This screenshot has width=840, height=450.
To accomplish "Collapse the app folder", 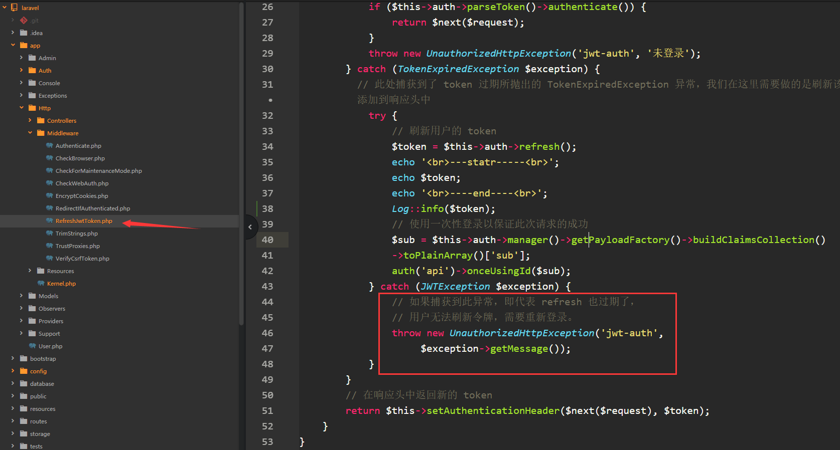I will coord(13,45).
